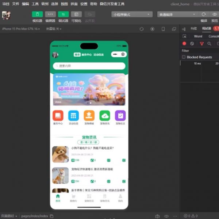Open the orange 宠物商城 star icon
Image resolution: width=219 pixels, height=219 pixels.
pos(89,116)
